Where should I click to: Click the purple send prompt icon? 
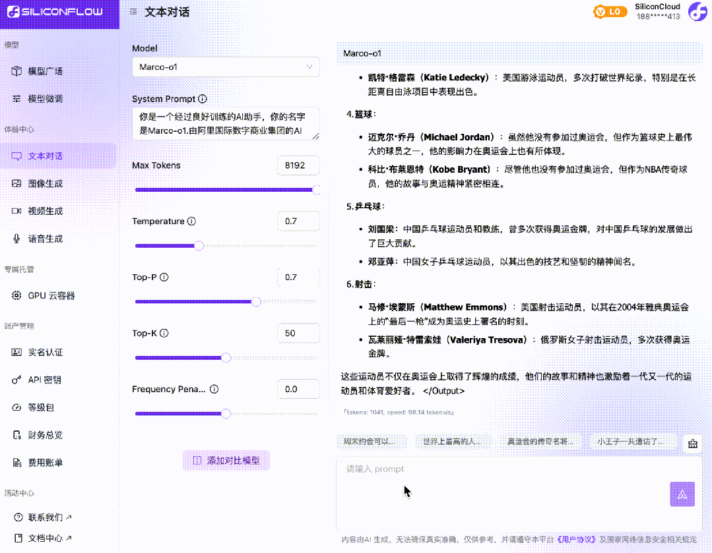(x=682, y=494)
